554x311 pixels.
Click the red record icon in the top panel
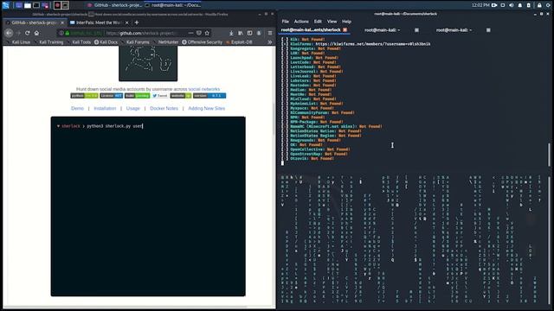pos(57,5)
